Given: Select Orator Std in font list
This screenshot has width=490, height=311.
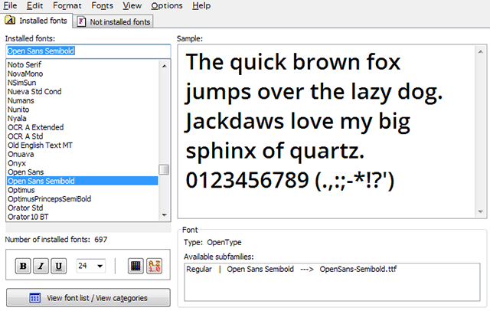Looking at the screenshot, I should (83, 208).
